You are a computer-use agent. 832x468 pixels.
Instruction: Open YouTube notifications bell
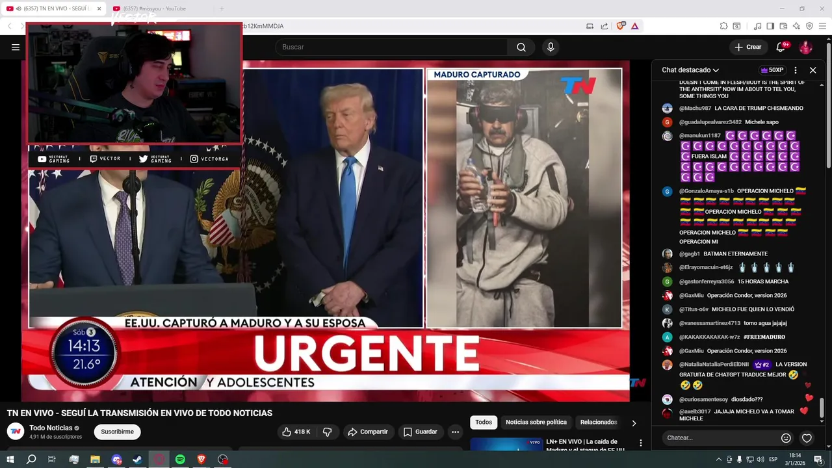click(x=781, y=47)
